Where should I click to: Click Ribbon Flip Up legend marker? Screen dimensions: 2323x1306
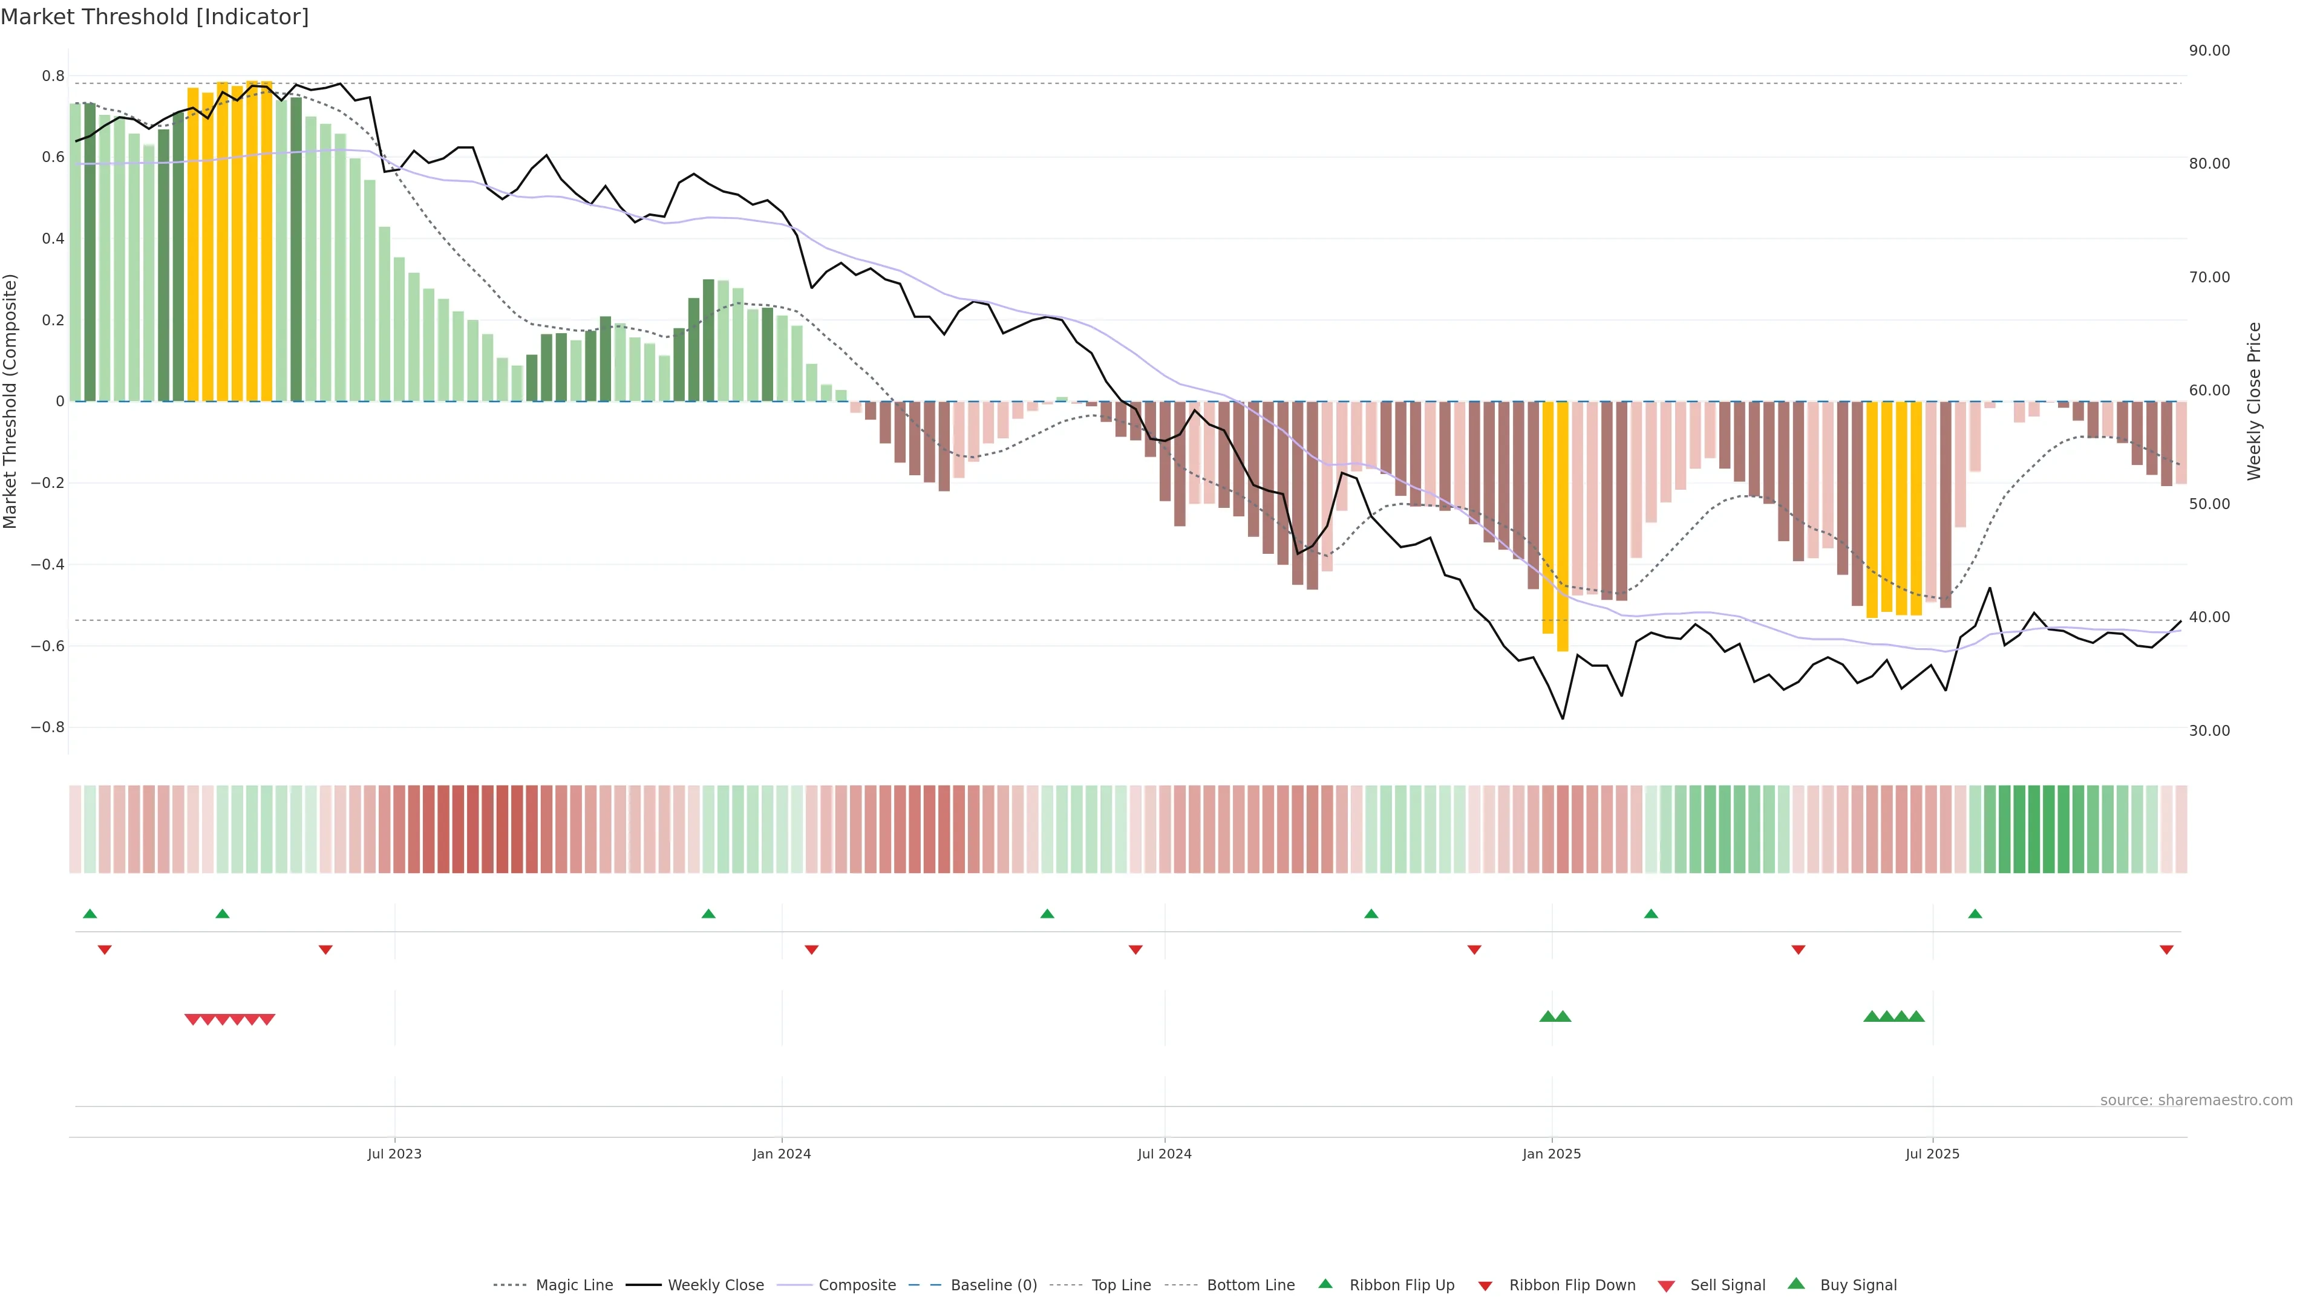point(1325,1284)
